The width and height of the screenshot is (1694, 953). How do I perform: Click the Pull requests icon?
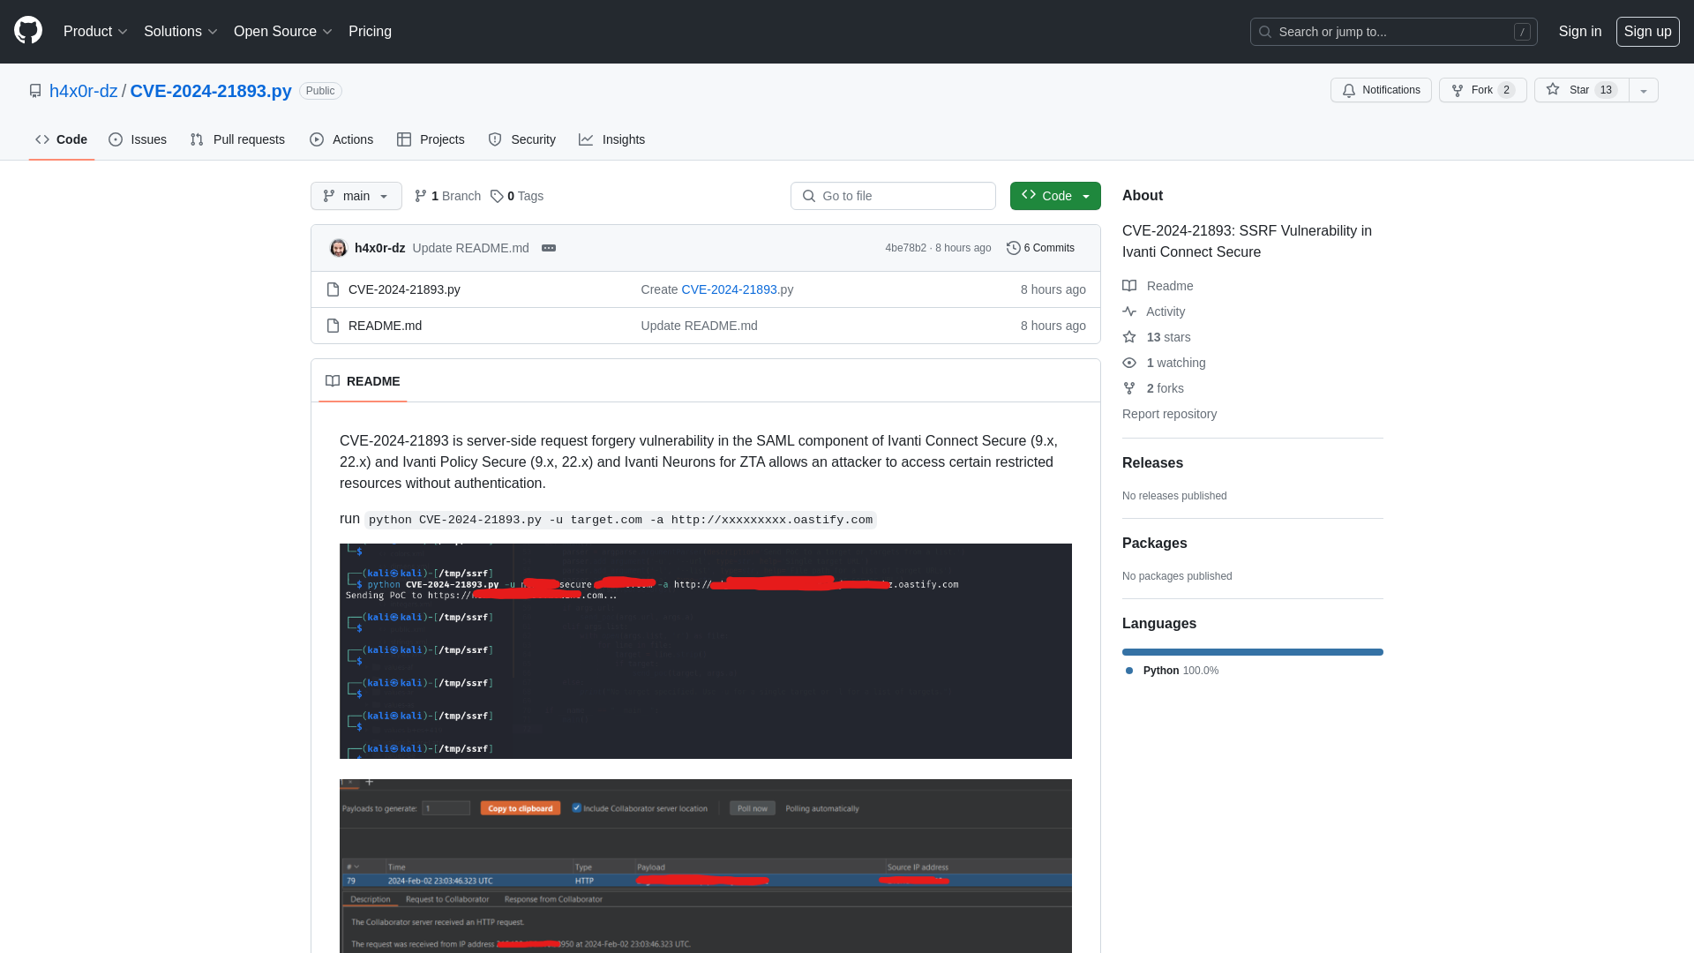click(x=197, y=139)
